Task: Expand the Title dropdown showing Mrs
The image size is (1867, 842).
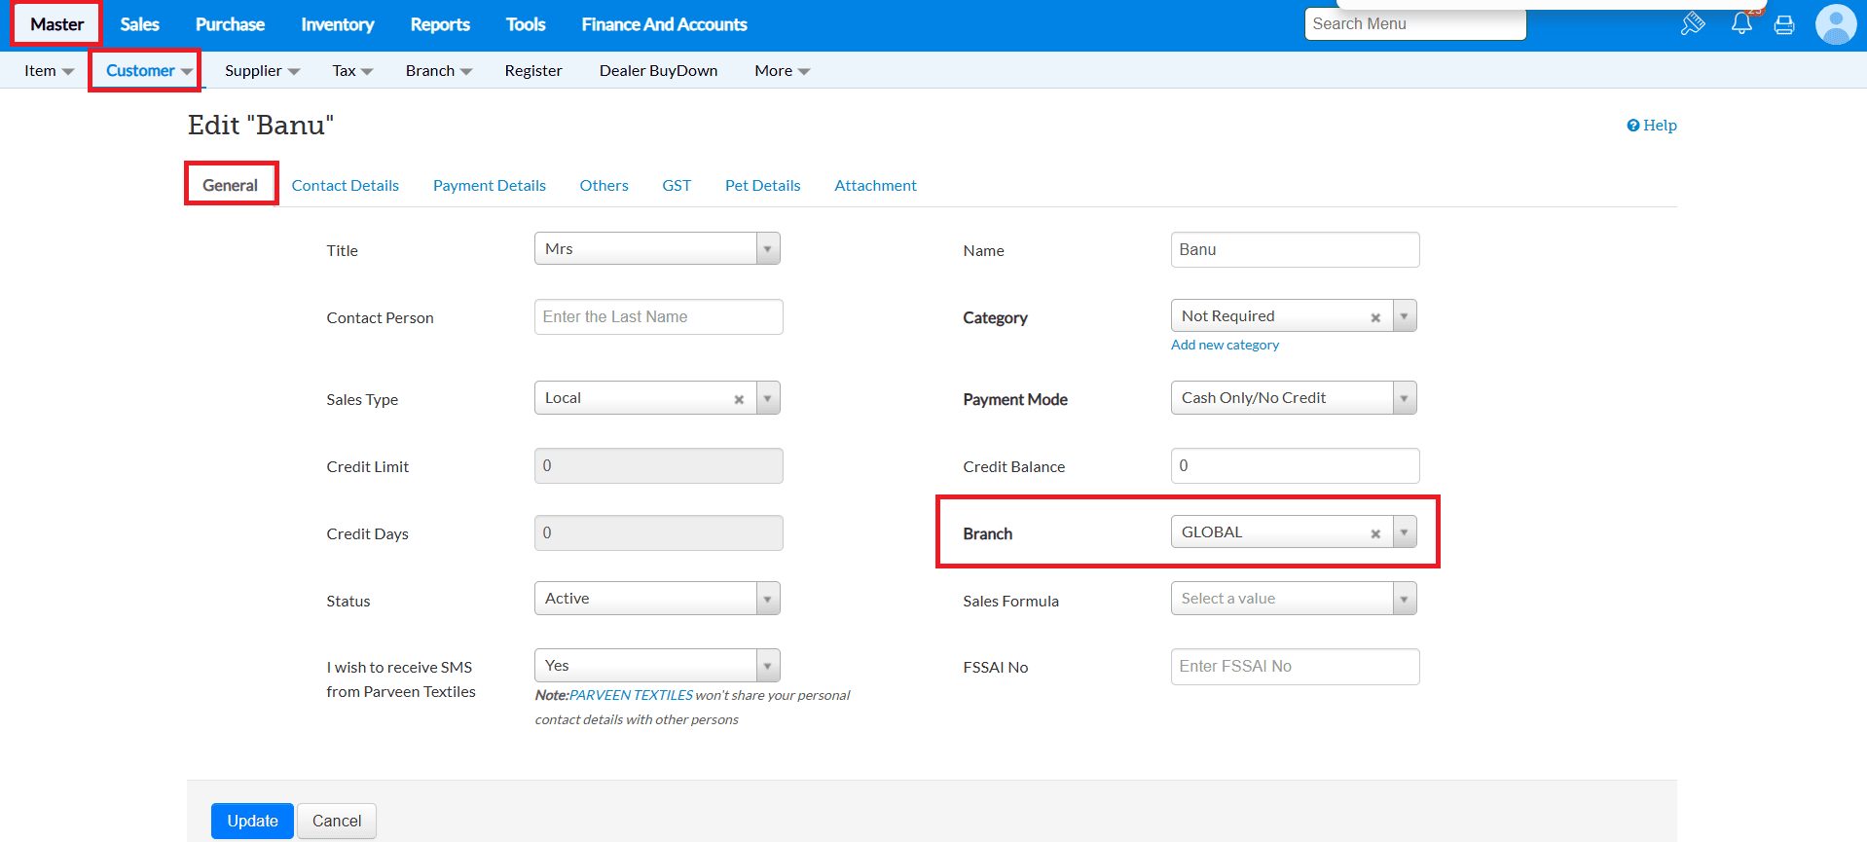Action: (x=767, y=249)
